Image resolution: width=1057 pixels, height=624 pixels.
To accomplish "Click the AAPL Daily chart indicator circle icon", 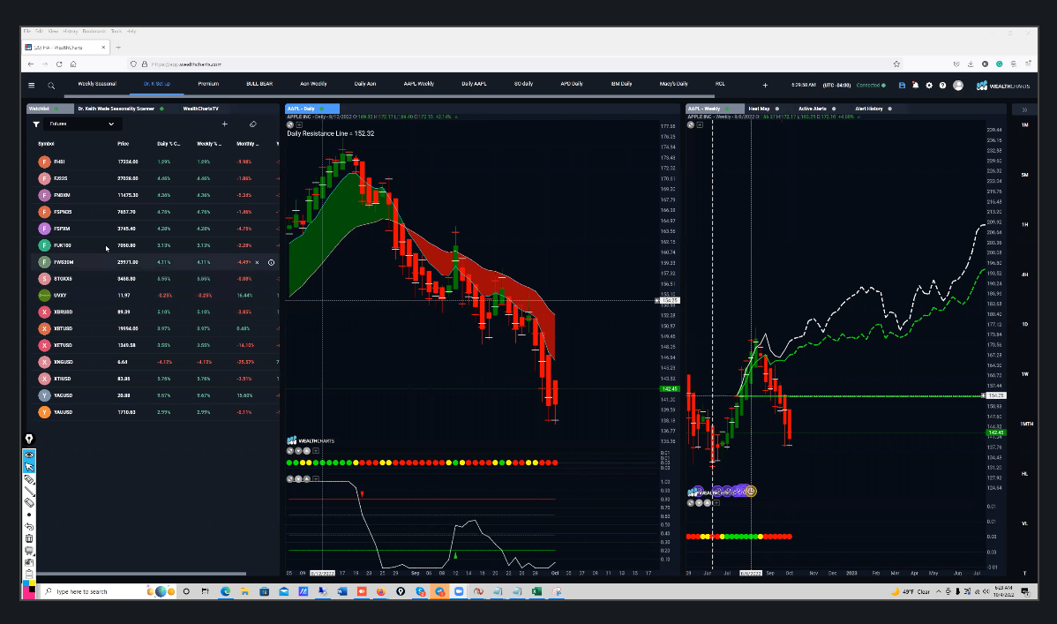I will tap(290, 124).
